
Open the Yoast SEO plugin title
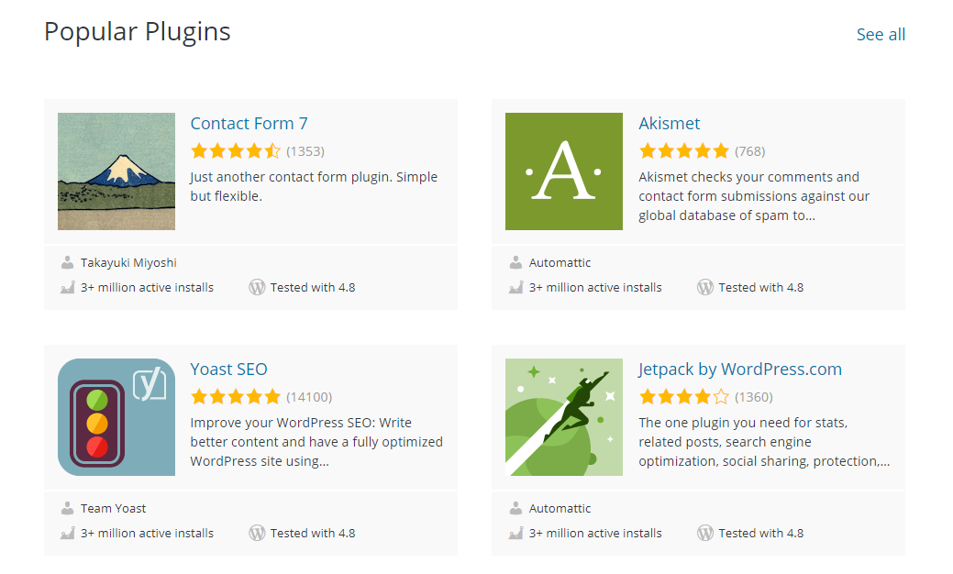(228, 370)
